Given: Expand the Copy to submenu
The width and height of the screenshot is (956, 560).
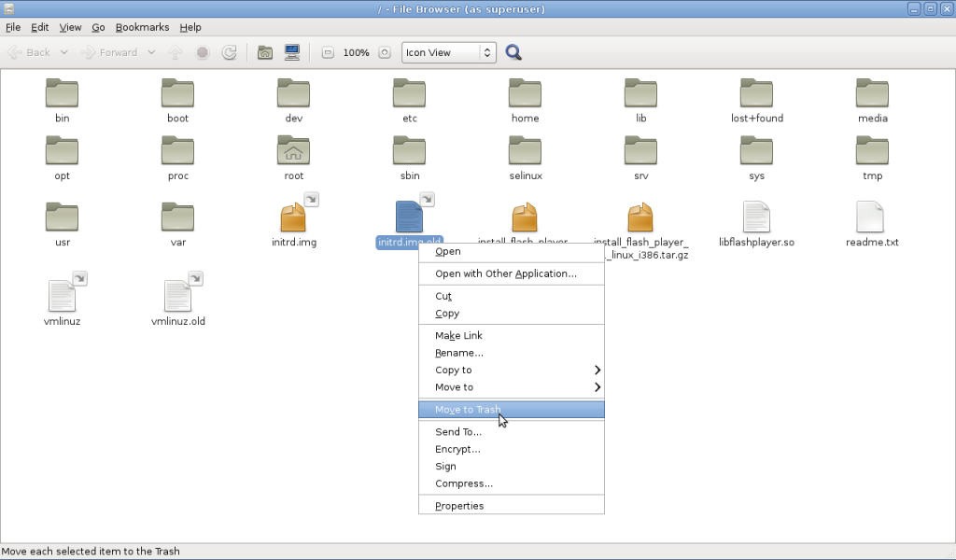Looking at the screenshot, I should pos(511,370).
